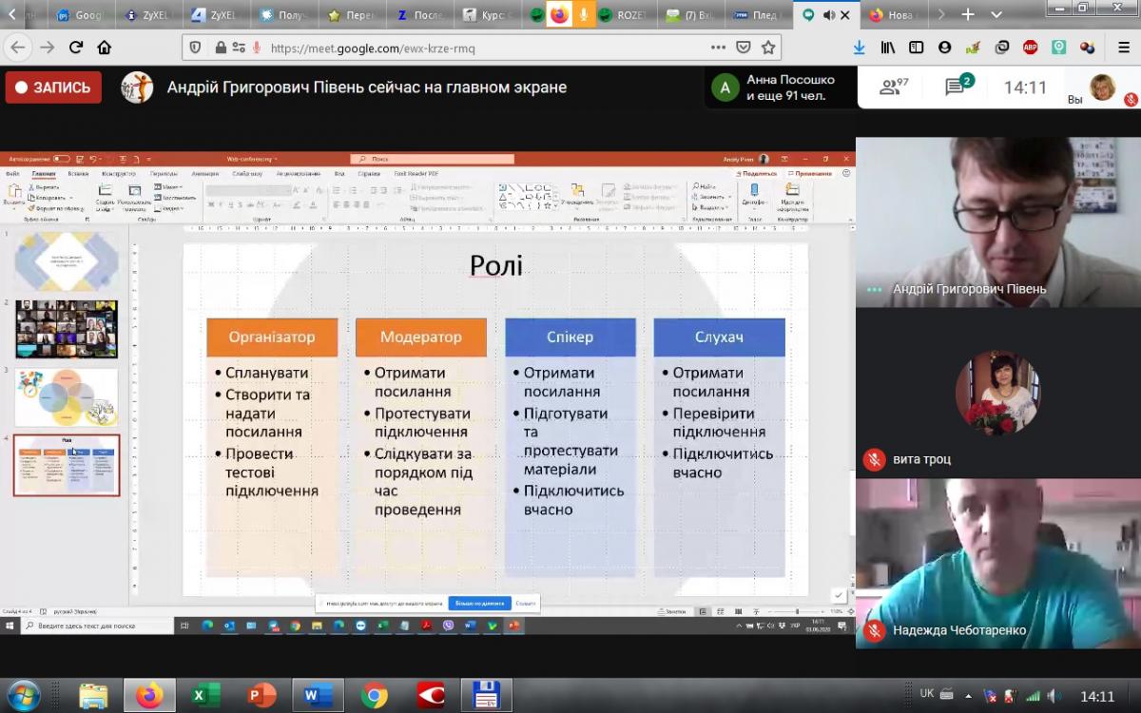Click the meet.google.com address bar
Viewport: 1141px width, 713px height.
[475, 48]
